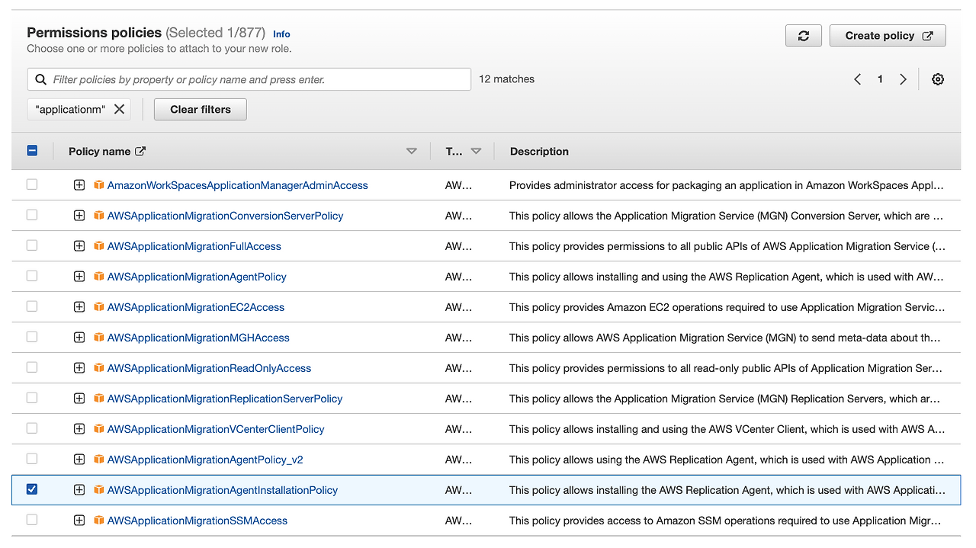Open AWSApplicationMigrationVCenterClientPolicy link
Viewport: 976px width, 548px height.
coord(216,429)
